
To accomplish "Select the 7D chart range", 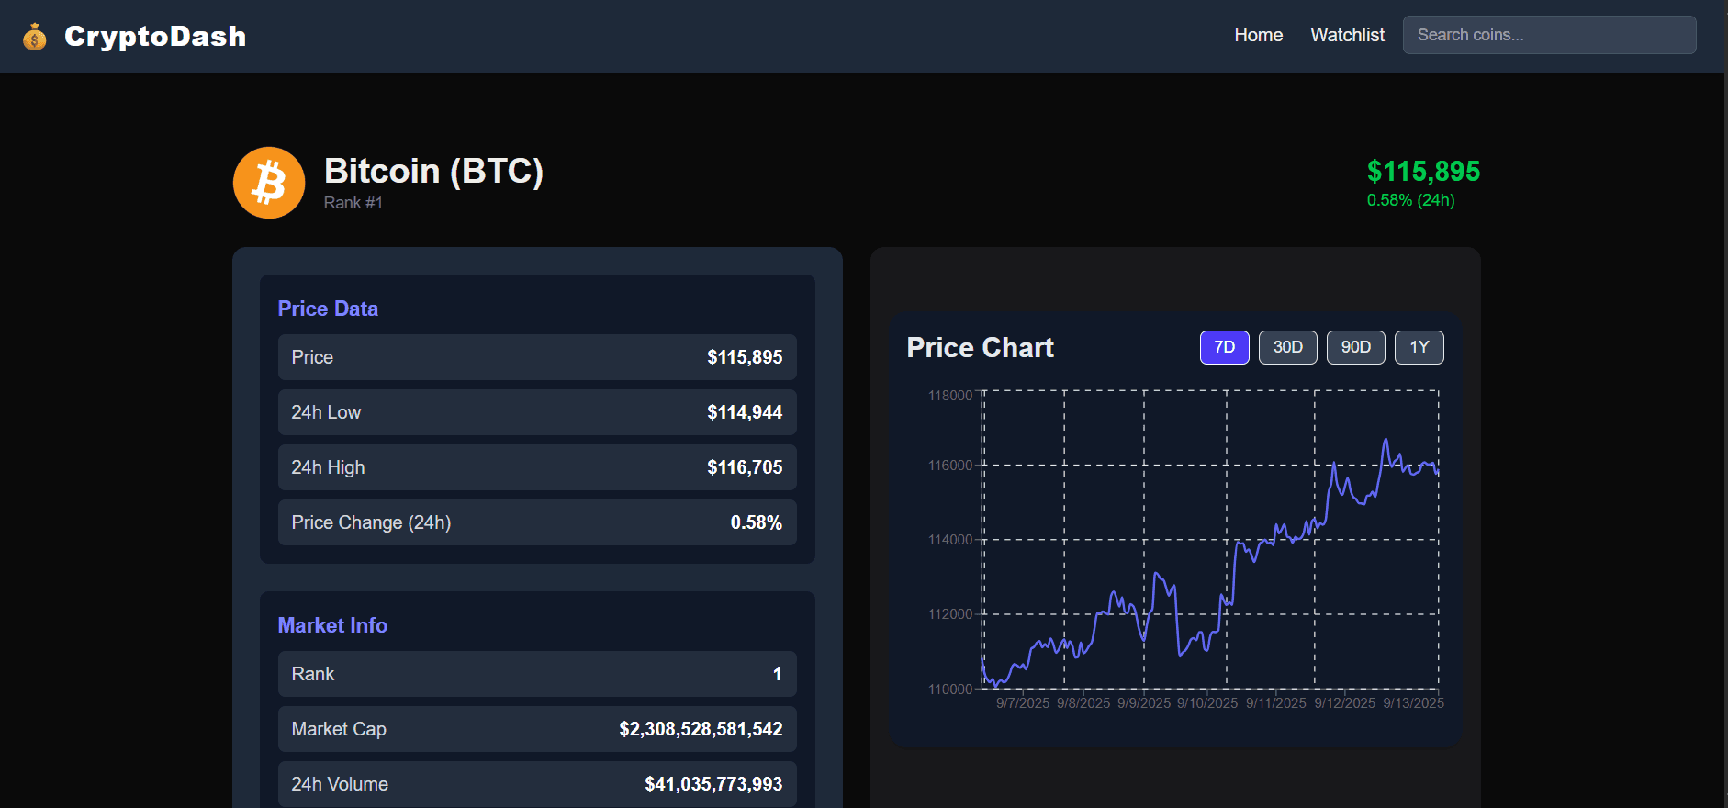I will (1224, 347).
